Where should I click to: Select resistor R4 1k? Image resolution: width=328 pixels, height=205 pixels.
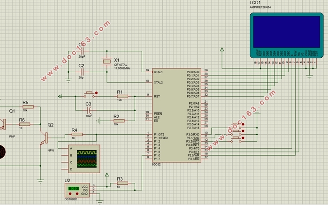77,135
